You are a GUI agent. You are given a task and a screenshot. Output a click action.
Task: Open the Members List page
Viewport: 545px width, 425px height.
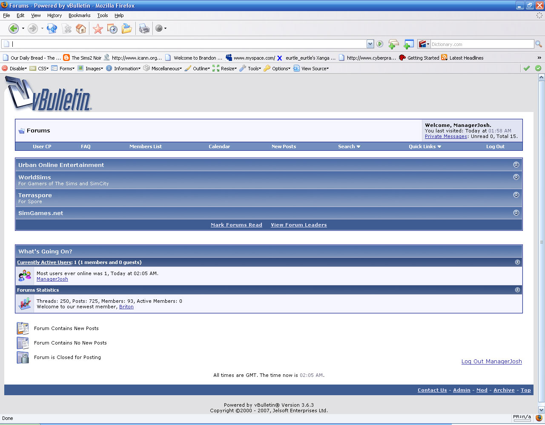tap(146, 146)
